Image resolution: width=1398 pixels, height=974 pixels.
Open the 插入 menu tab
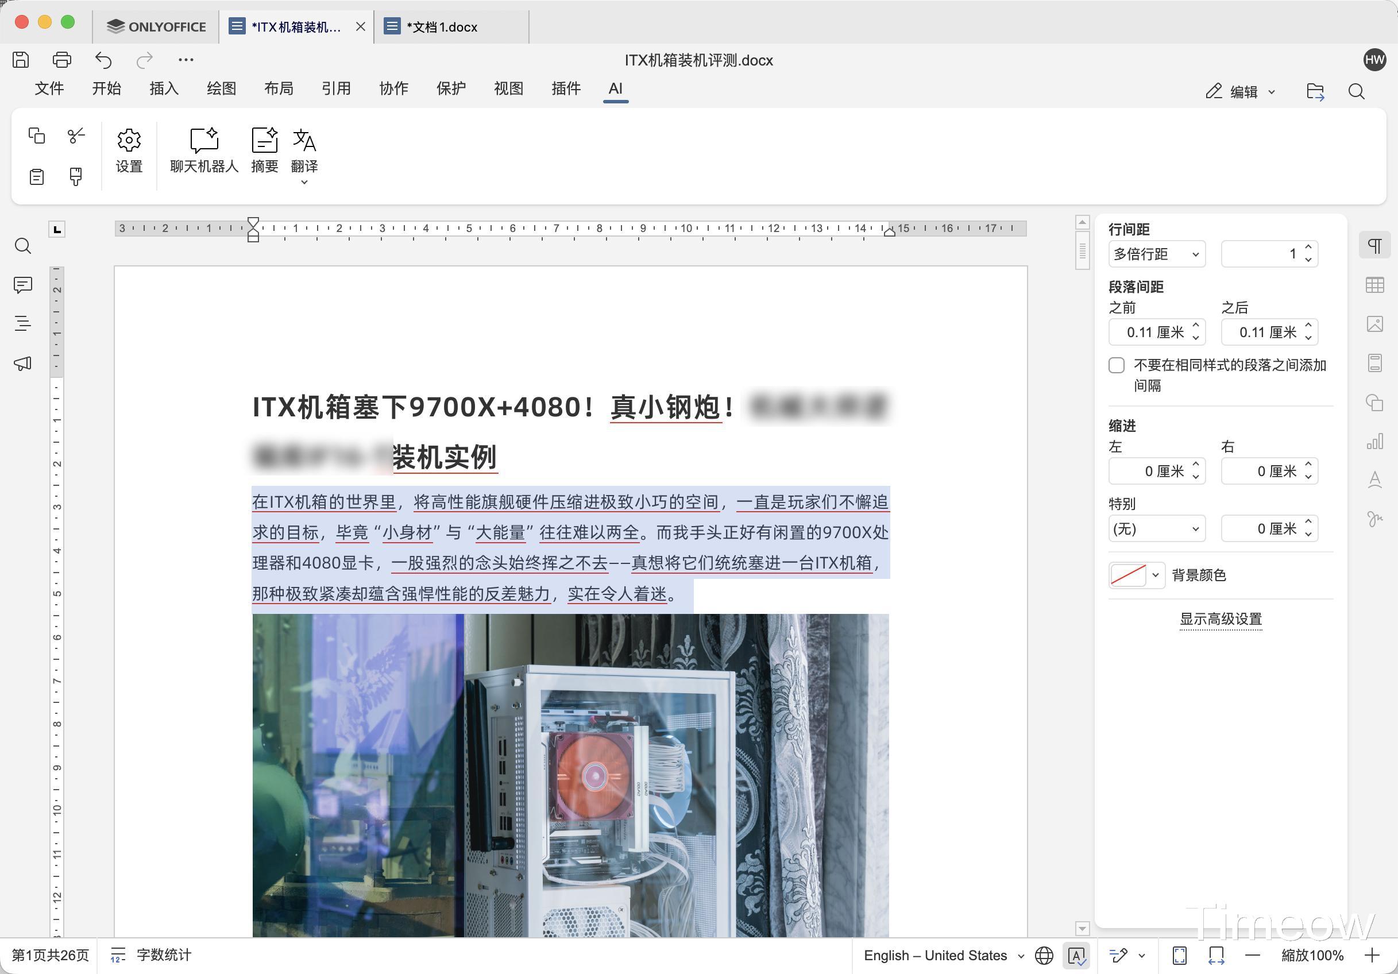click(164, 89)
